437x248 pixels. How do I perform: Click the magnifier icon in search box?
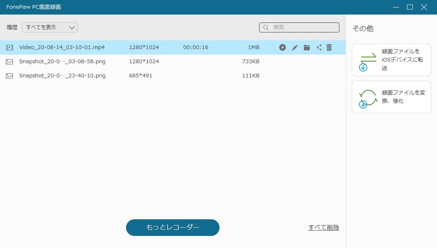click(266, 27)
